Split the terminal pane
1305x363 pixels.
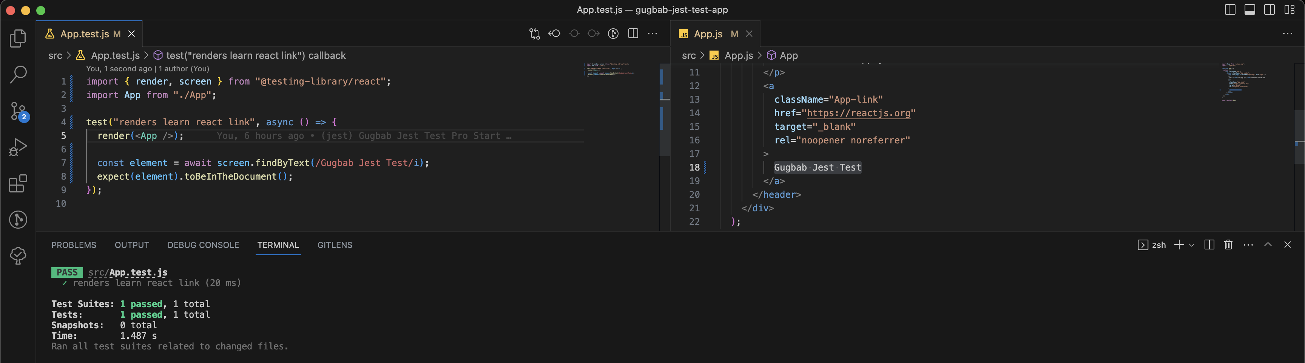(x=1209, y=245)
